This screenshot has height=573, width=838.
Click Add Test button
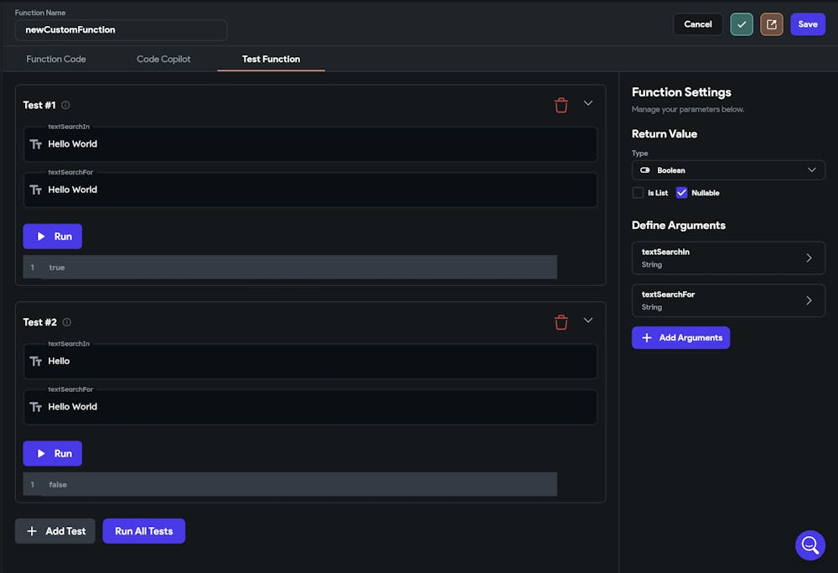(x=55, y=531)
